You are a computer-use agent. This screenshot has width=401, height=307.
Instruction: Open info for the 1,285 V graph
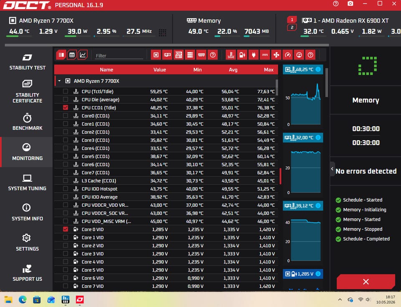coord(318,274)
